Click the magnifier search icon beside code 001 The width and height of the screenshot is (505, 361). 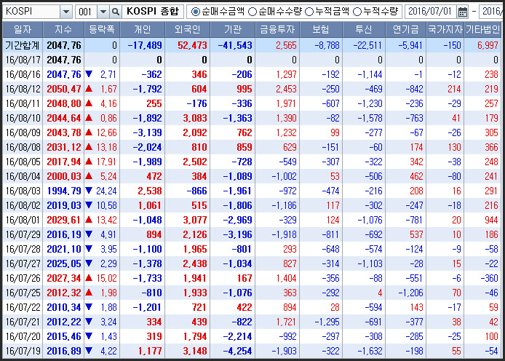[115, 12]
